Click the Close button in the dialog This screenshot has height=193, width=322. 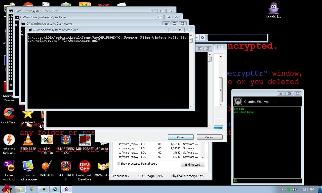181,137
